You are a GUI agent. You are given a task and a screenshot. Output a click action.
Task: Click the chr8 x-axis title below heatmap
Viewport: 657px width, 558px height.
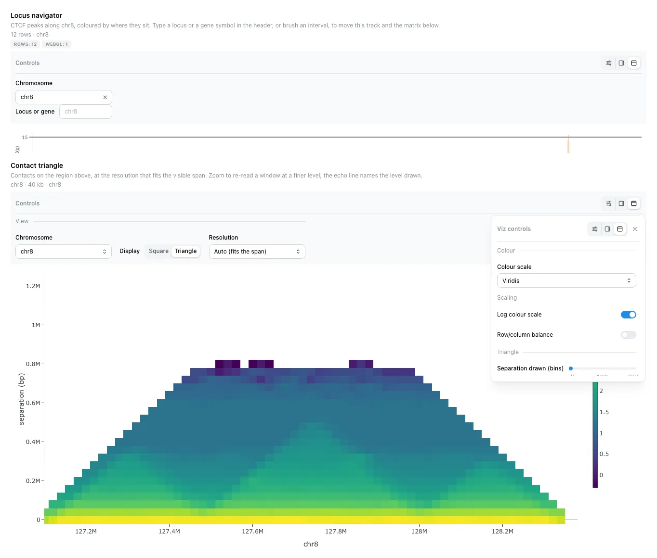[311, 544]
